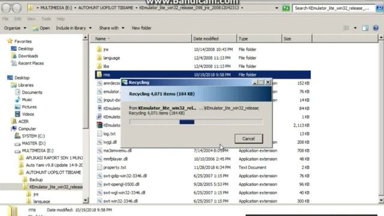Open APLIKASI RAPORT SDN folder in tree

(54, 158)
